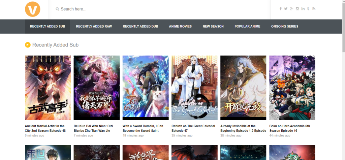Click the '7 minutes ago' timestamp
The height and width of the screenshot is (160, 345).
84,135
